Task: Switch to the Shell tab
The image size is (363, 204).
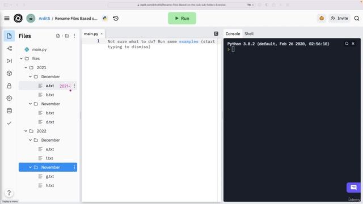Action: pyautogui.click(x=249, y=34)
